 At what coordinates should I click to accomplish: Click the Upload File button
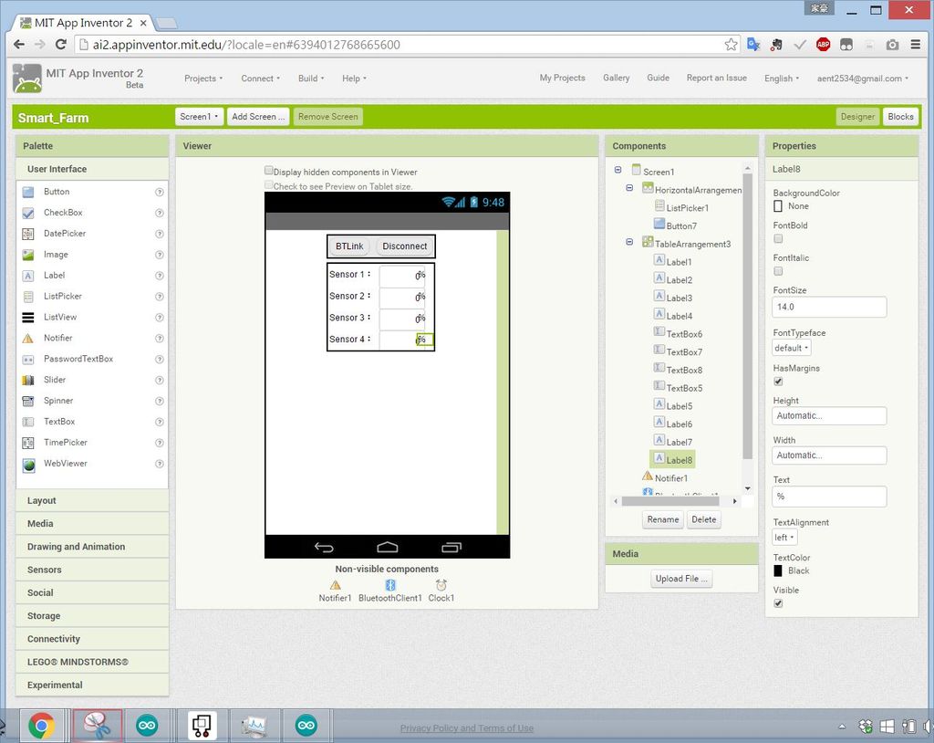pos(680,579)
